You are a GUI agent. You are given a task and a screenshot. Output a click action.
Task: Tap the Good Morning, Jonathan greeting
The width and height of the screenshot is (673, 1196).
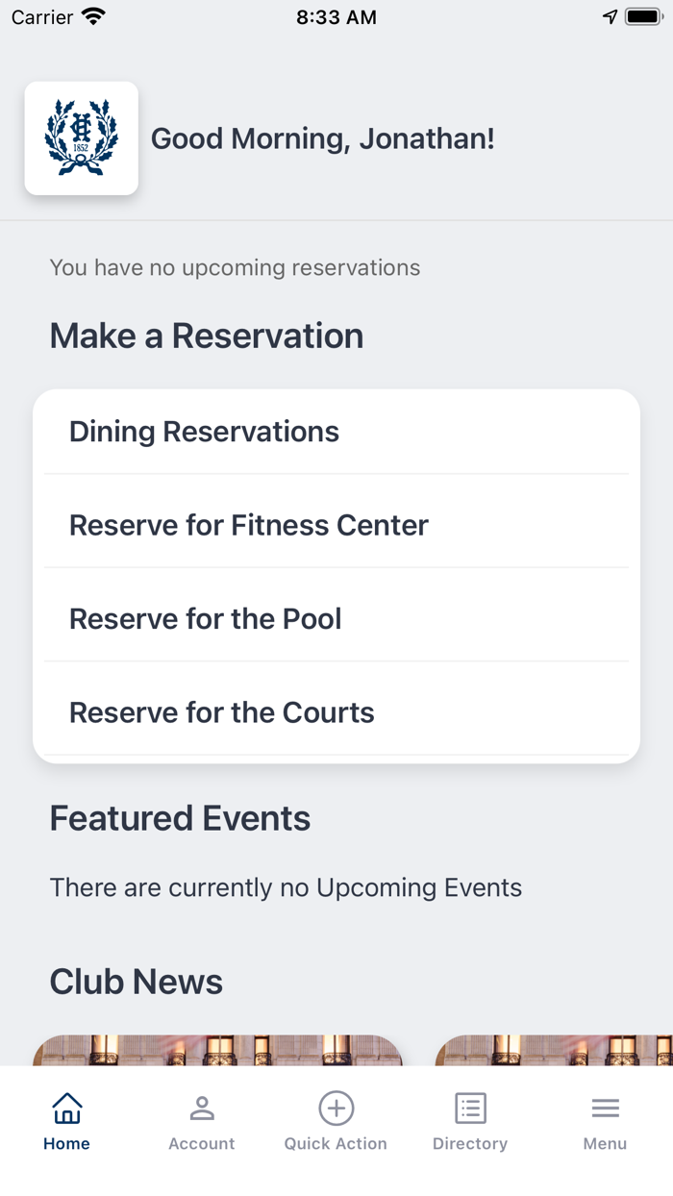pyautogui.click(x=322, y=138)
